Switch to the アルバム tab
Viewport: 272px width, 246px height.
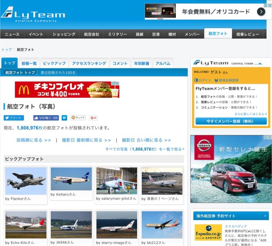[x=163, y=63]
